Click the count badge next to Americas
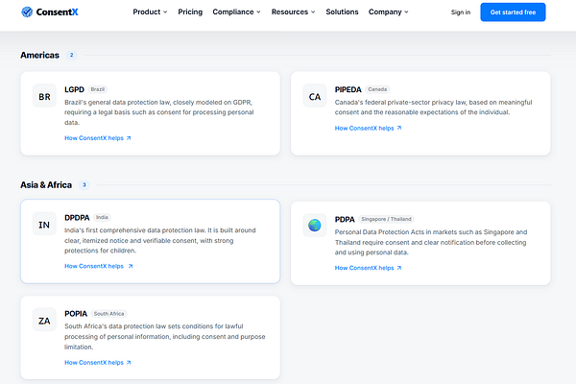Image resolution: width=576 pixels, height=384 pixels. click(71, 55)
